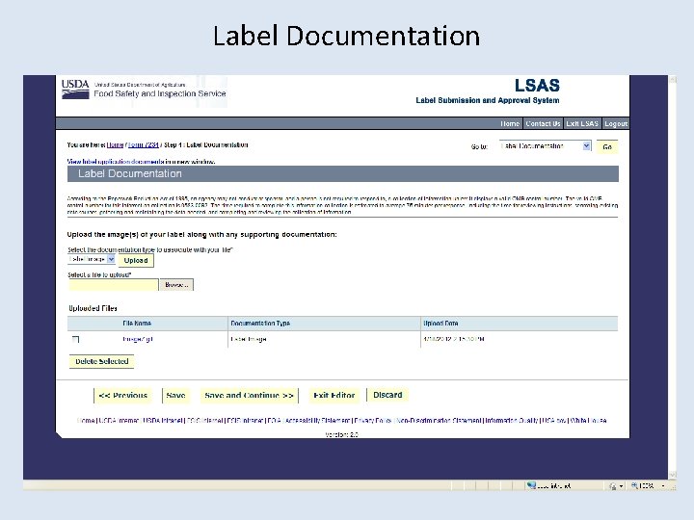
Task: Click the Delete Selected button
Action: click(102, 361)
